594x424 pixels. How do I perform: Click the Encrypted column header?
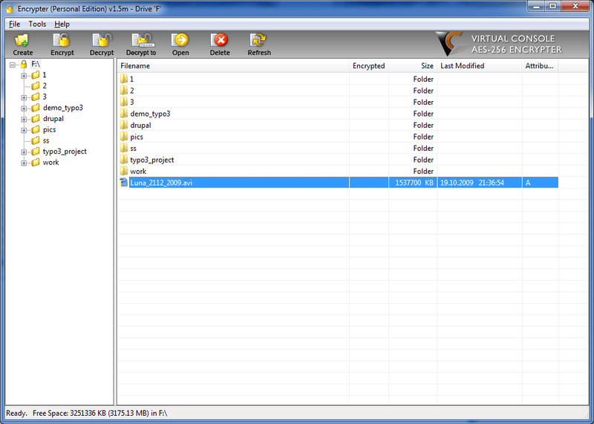click(368, 66)
